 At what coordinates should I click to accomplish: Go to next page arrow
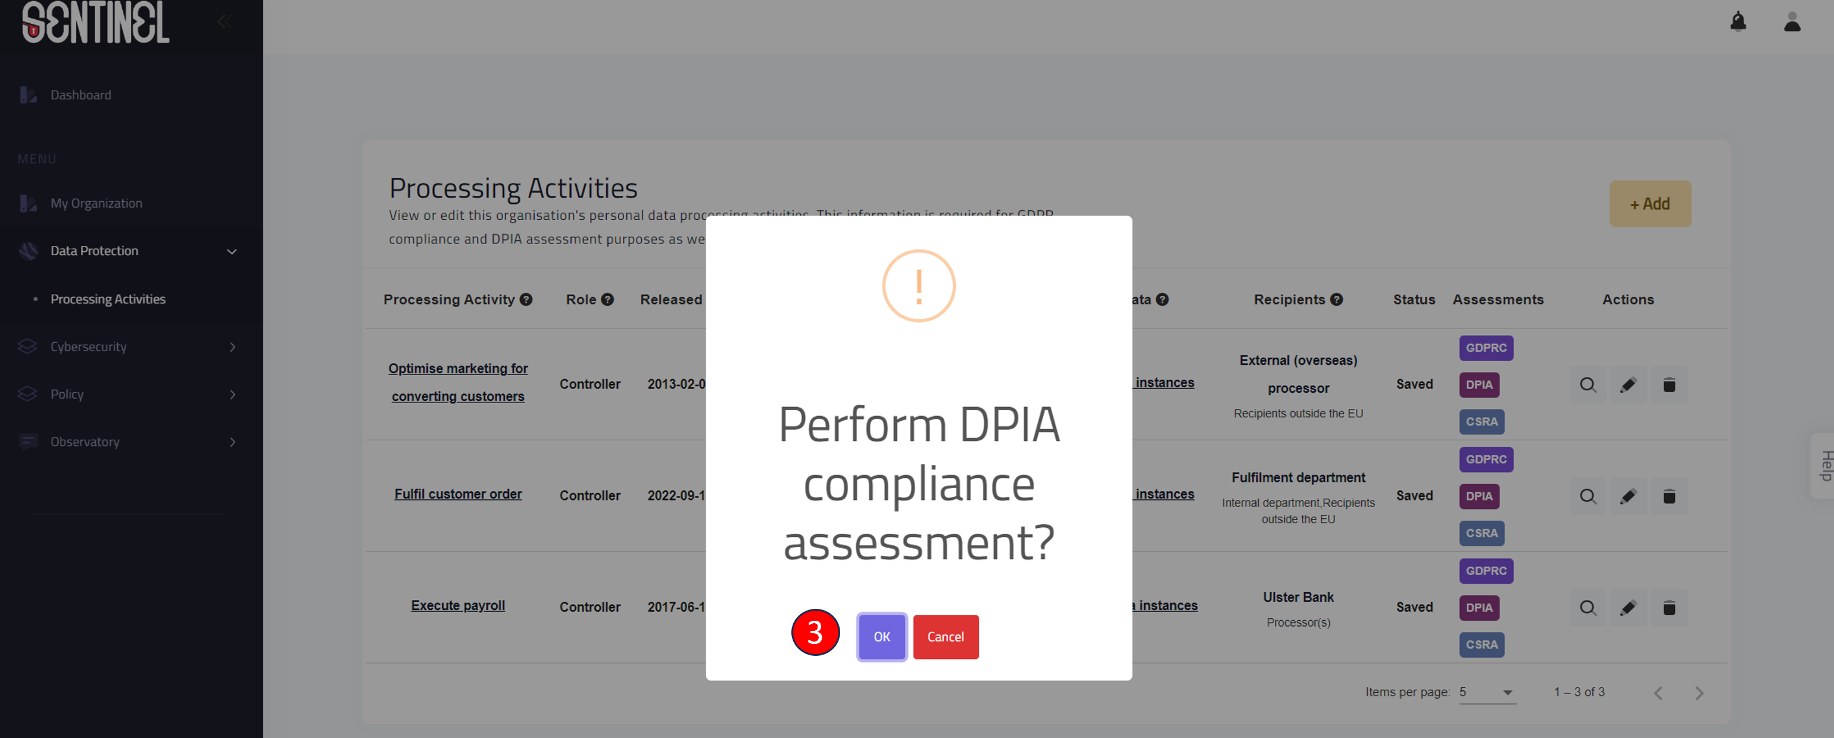pos(1699,693)
